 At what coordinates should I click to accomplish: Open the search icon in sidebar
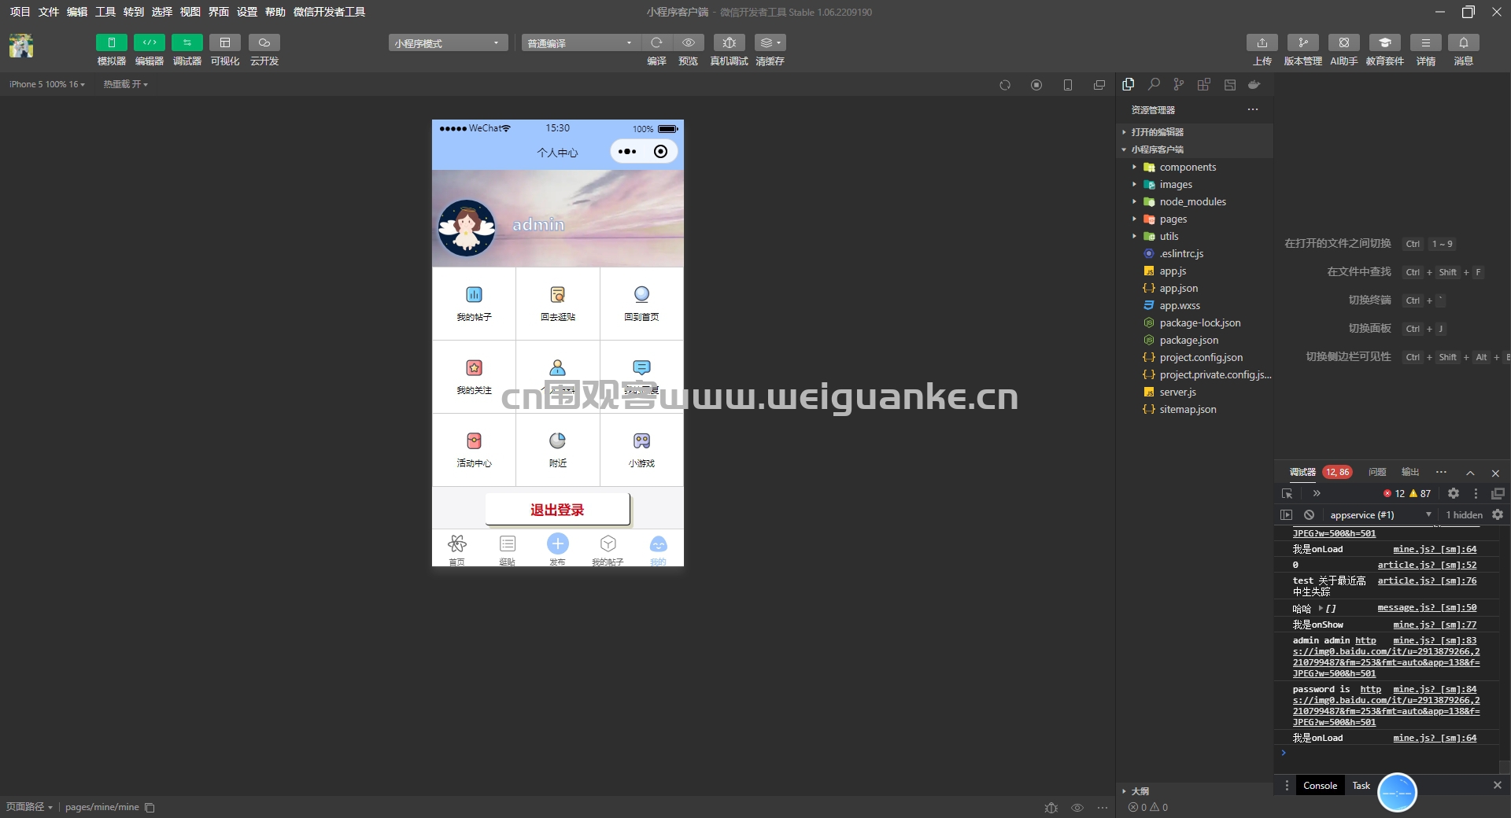[x=1154, y=84]
